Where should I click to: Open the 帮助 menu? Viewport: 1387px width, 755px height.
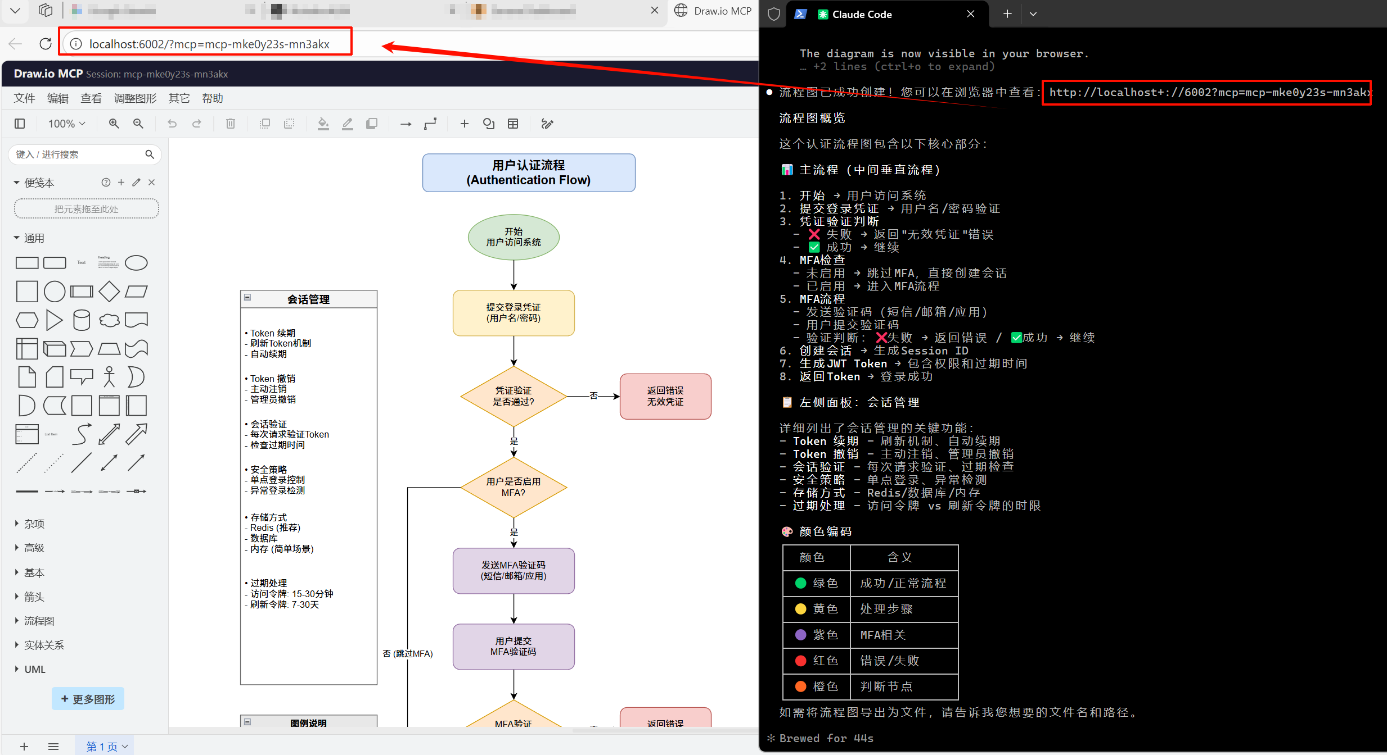(x=212, y=98)
